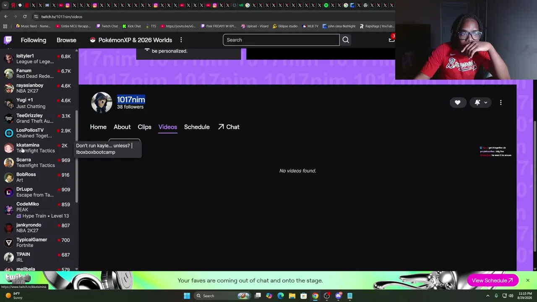Screen dimensions: 537x302
Task: Open TPAIN's channel in the sidebar
Action: pos(39,257)
